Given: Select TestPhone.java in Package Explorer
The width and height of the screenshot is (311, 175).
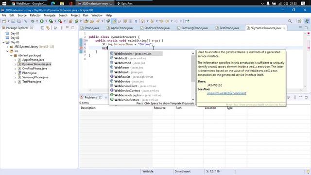Looking at the screenshot, I should [x=32, y=82].
